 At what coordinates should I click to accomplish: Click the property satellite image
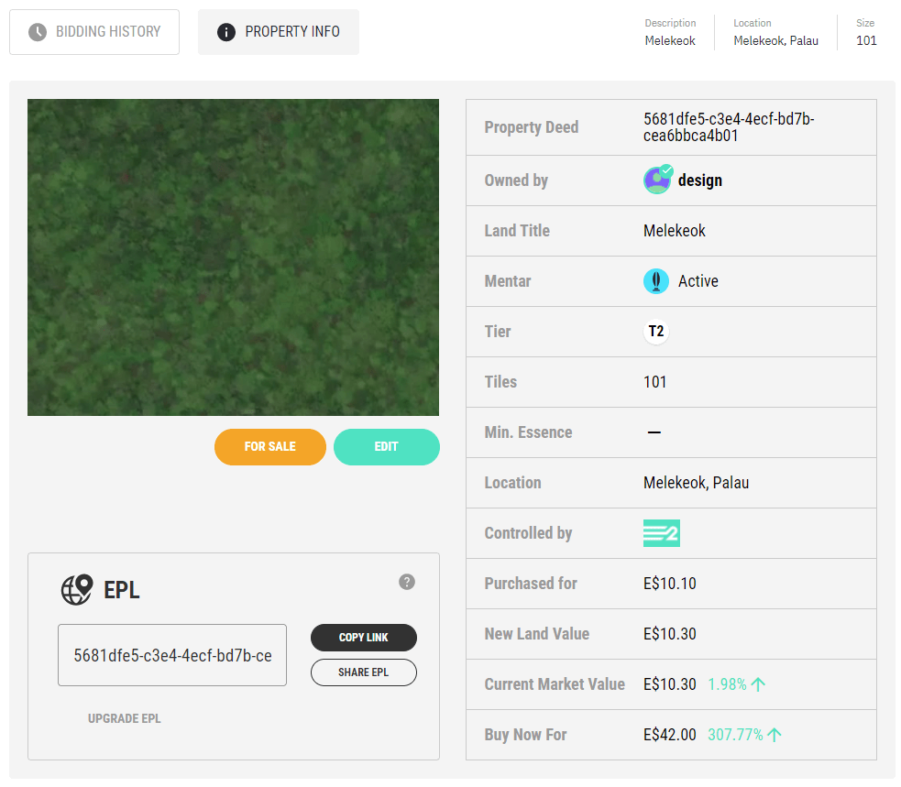(x=234, y=257)
